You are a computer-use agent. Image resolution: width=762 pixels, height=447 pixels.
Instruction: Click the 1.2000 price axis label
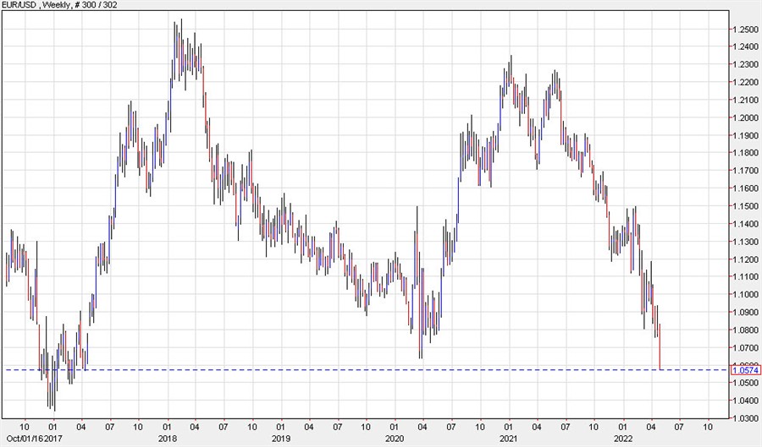click(747, 117)
